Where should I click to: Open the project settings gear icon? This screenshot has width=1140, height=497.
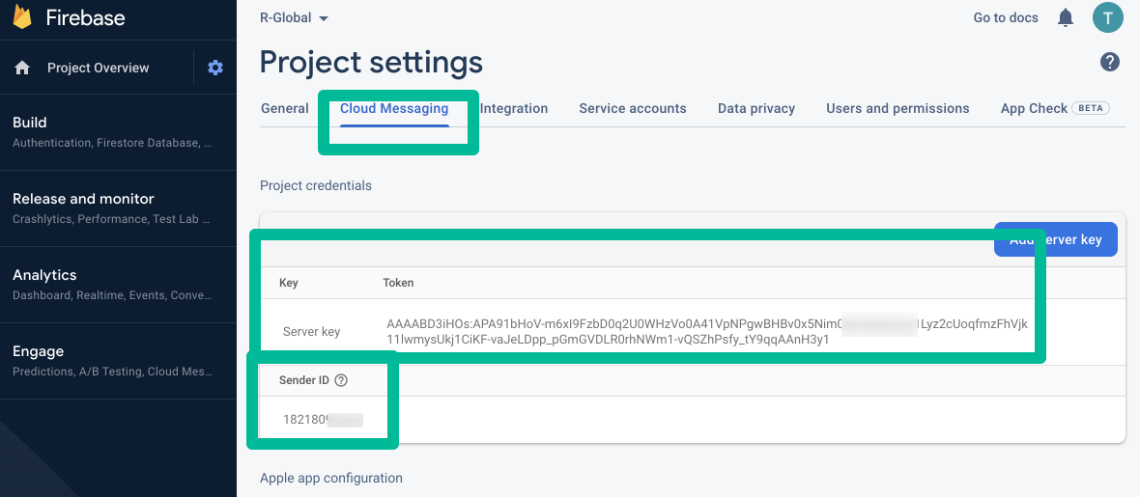215,68
